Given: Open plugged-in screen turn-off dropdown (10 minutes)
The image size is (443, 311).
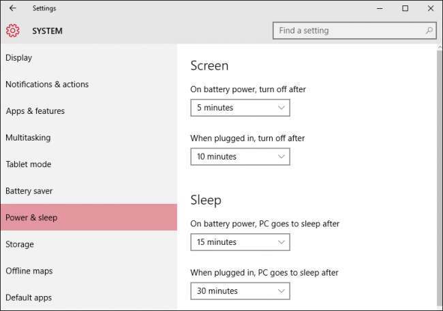Looking at the screenshot, I should [240, 157].
